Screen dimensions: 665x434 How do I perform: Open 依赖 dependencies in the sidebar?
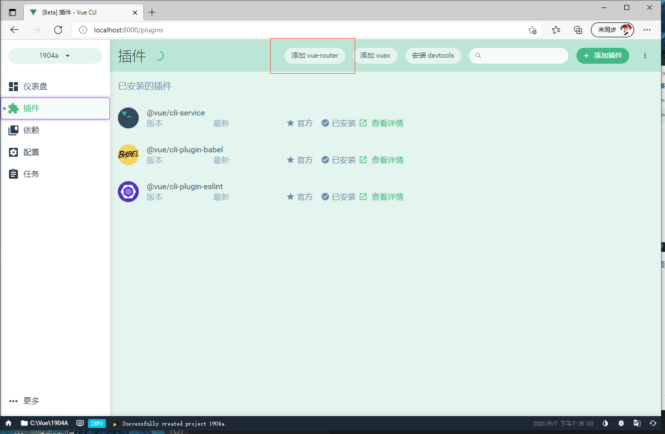55,130
